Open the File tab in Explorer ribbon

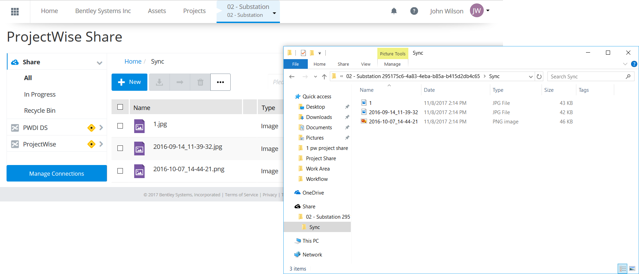coord(295,64)
